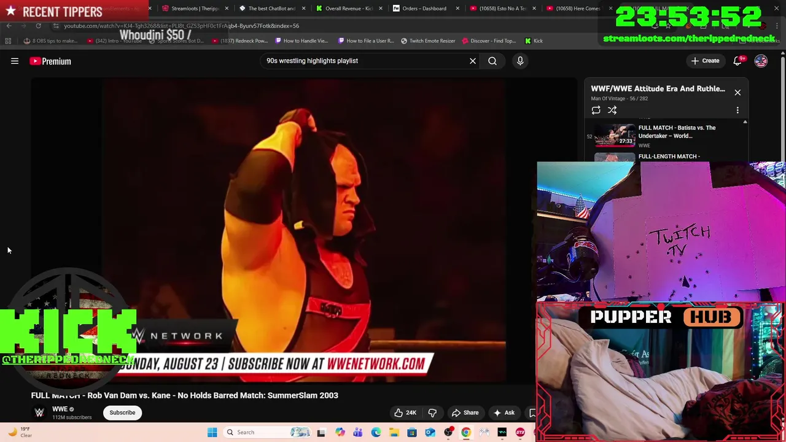786x442 pixels.
Task: Subscribe to the WWE channel
Action: [122, 413]
